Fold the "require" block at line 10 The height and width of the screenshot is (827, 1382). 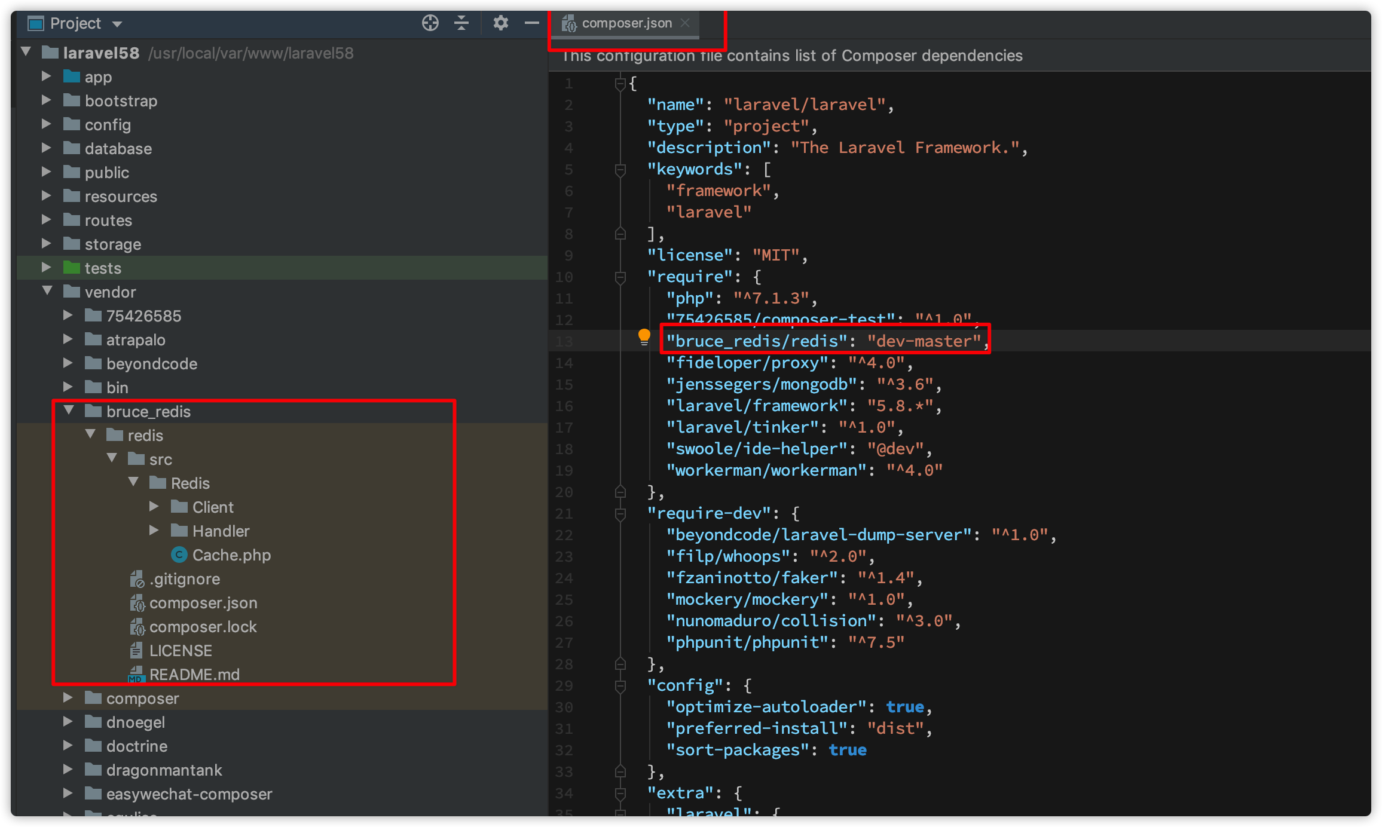click(620, 277)
